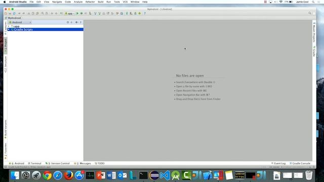The image size is (324, 182).
Task: Open the VCS menu
Action: [125, 2]
